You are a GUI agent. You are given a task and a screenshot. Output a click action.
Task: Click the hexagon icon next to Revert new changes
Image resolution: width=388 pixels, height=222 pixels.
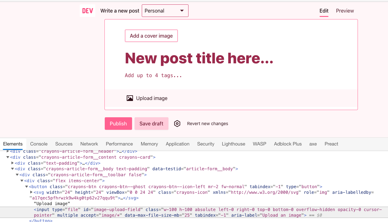[177, 124]
